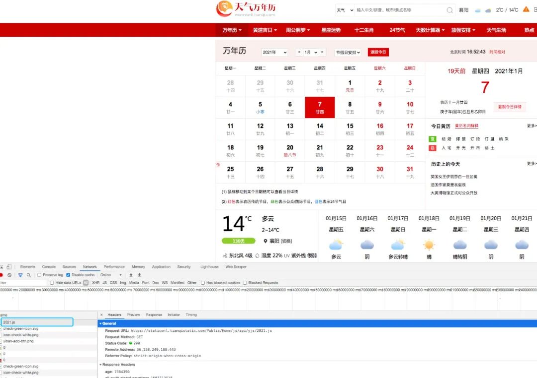Click the search magnifier icon in header
Viewport: 537px width, 378px height.
coord(449,10)
